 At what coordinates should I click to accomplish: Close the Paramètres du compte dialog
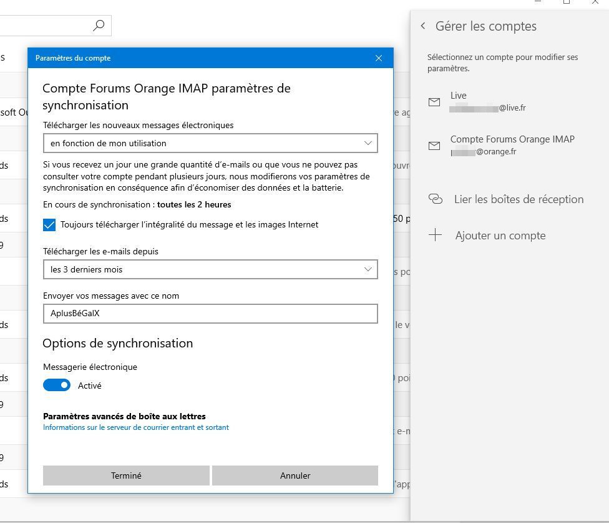click(x=379, y=58)
